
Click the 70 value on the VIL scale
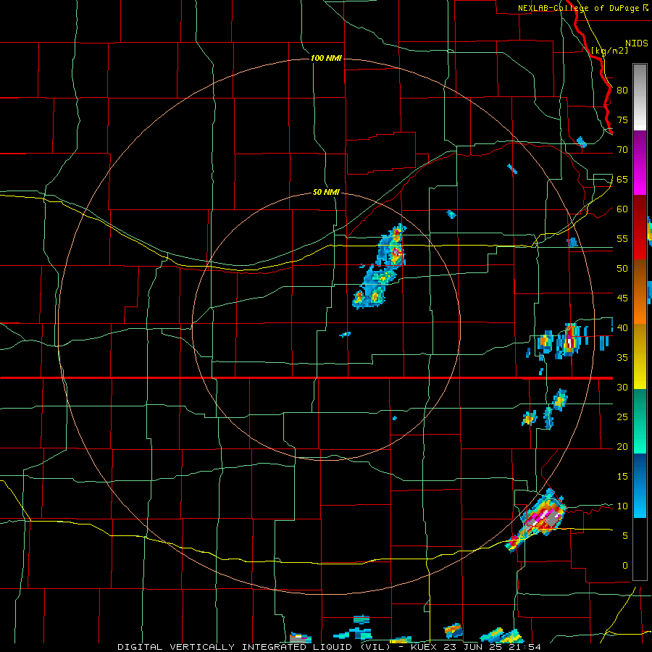(622, 150)
